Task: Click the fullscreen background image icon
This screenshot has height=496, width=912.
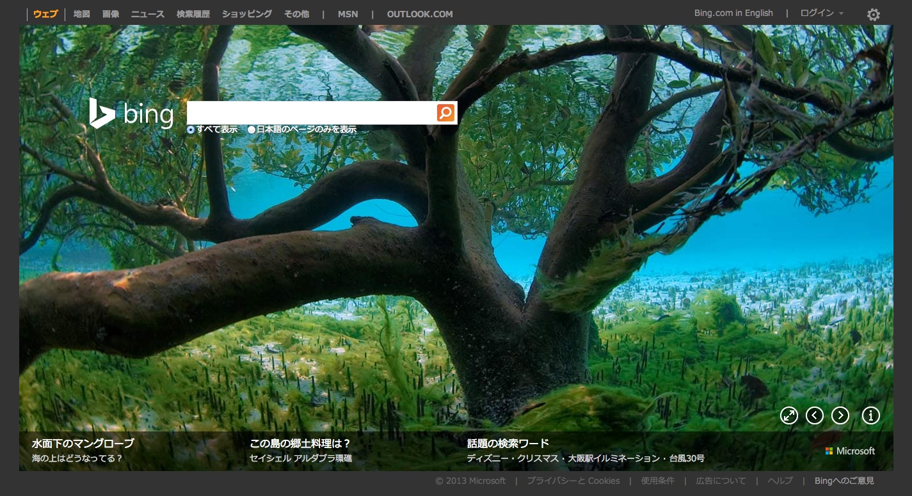Action: tap(788, 415)
